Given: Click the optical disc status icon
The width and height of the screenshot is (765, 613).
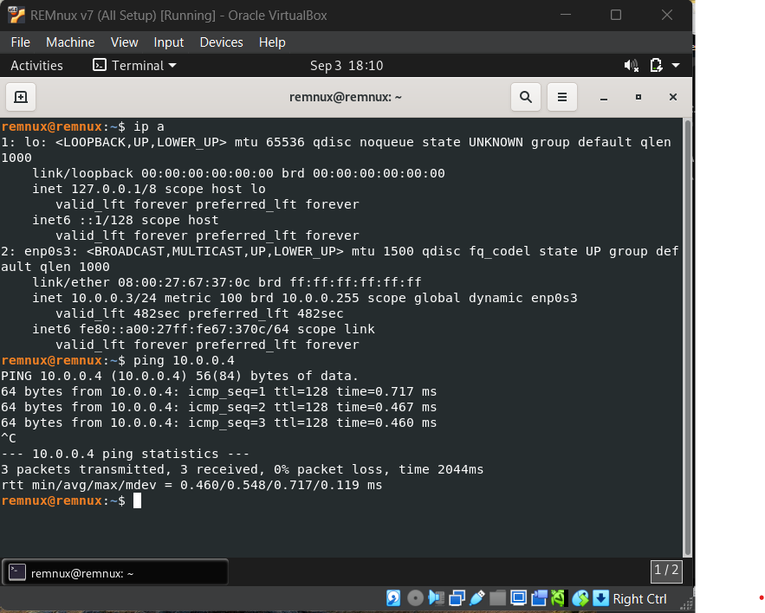Looking at the screenshot, I should [x=415, y=598].
